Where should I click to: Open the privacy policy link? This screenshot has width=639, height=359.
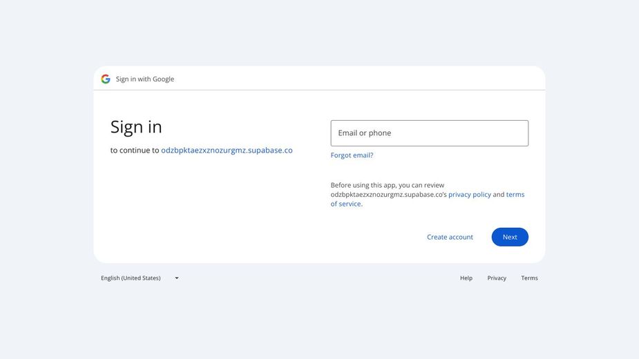tap(470, 195)
